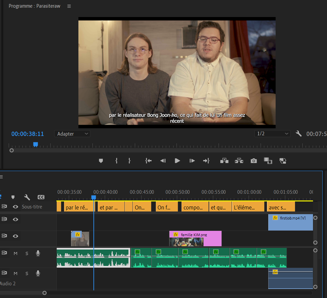Image resolution: width=327 pixels, height=298 pixels.
Task: Click the 00:01:00:00 mark on timeline ruler
Action: (249, 192)
